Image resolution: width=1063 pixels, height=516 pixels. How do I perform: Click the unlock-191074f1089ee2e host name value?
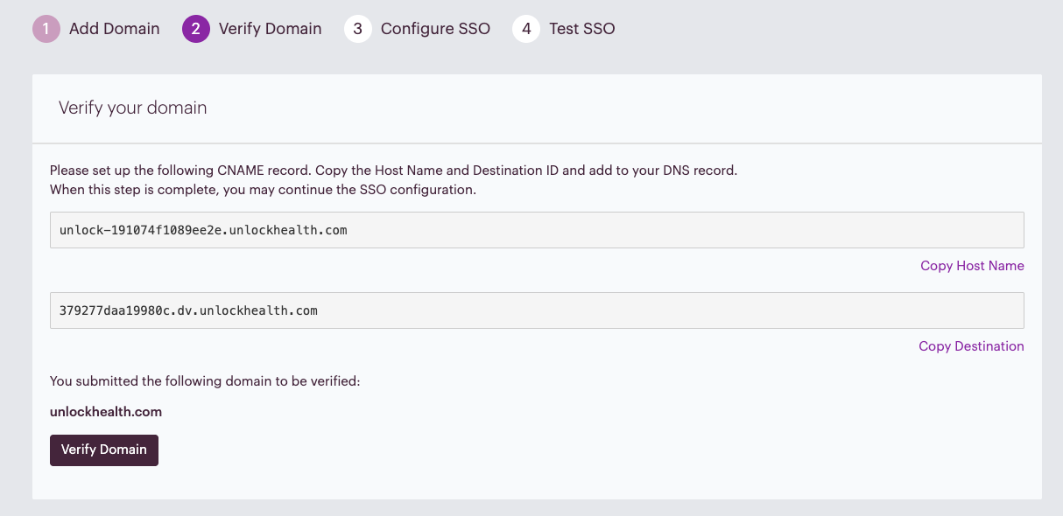point(203,231)
